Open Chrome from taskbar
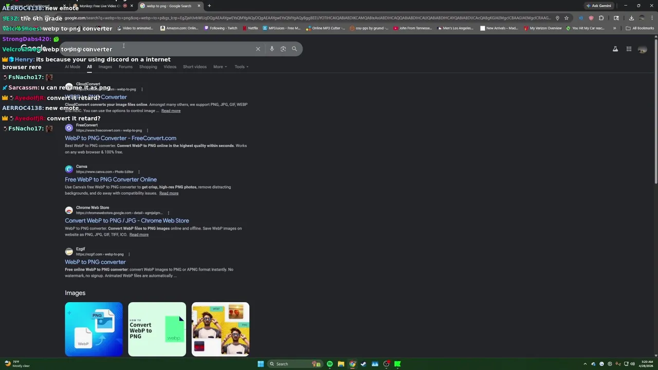 352,364
